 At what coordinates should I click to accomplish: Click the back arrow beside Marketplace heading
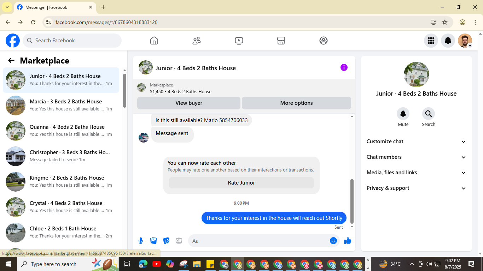tap(11, 60)
